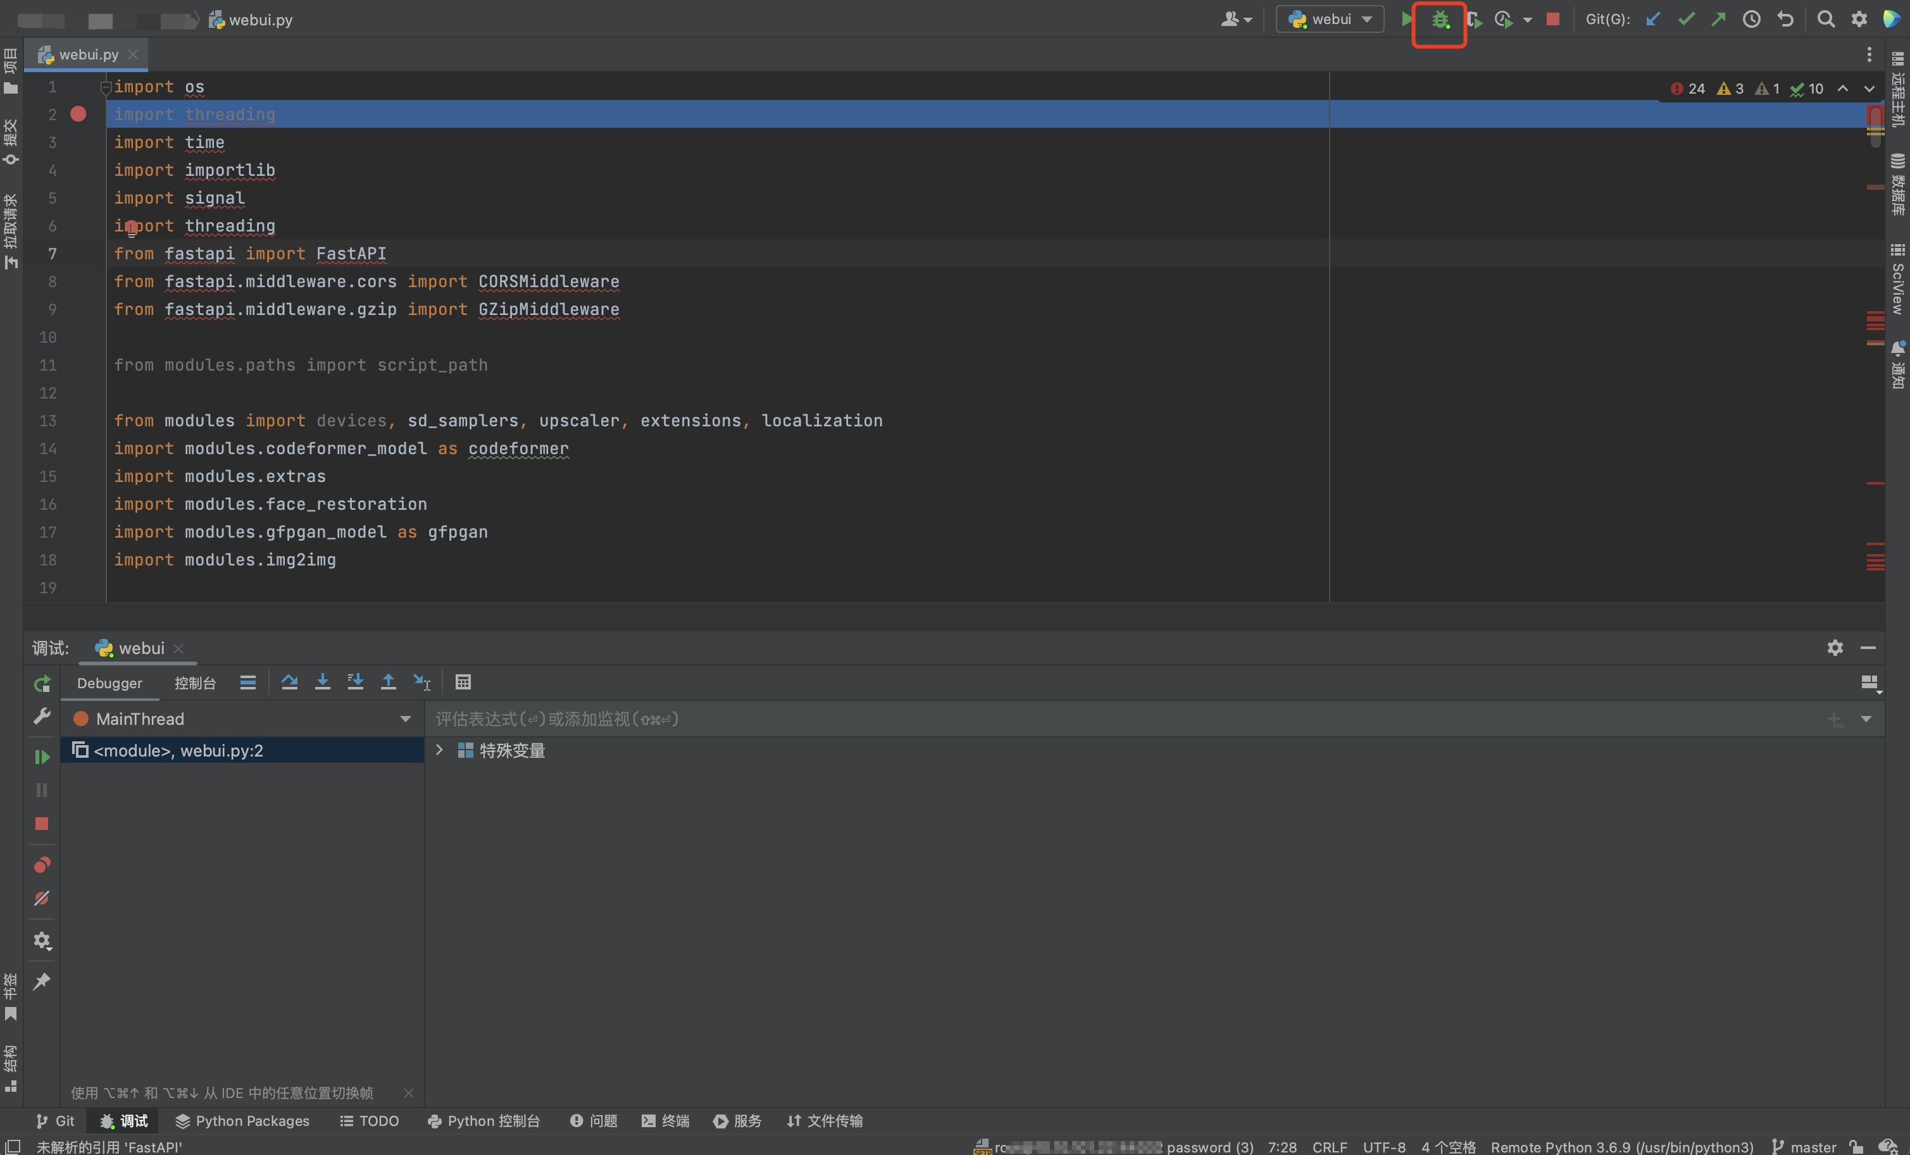The width and height of the screenshot is (1910, 1155).
Task: Click Run to Cursor icon
Action: [421, 682]
